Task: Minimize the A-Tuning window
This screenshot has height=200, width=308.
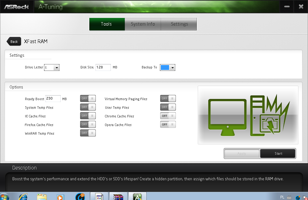Action: pos(287,7)
